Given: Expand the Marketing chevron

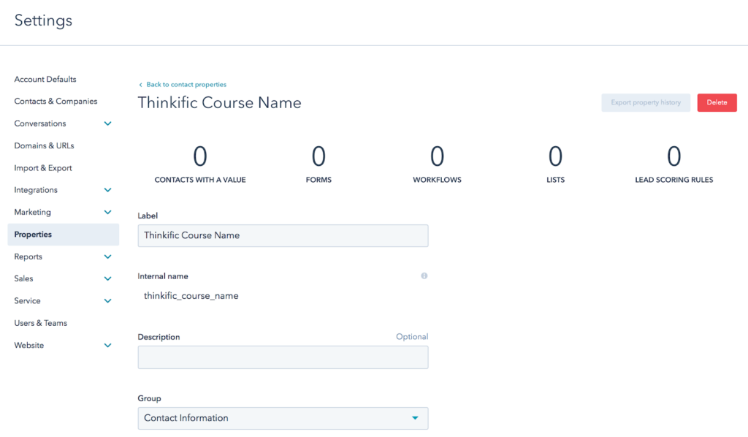Looking at the screenshot, I should pos(108,213).
